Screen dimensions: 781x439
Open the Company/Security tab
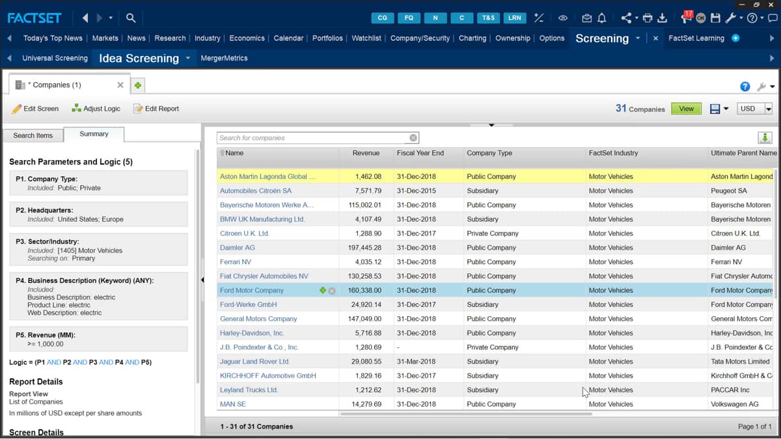coord(420,38)
